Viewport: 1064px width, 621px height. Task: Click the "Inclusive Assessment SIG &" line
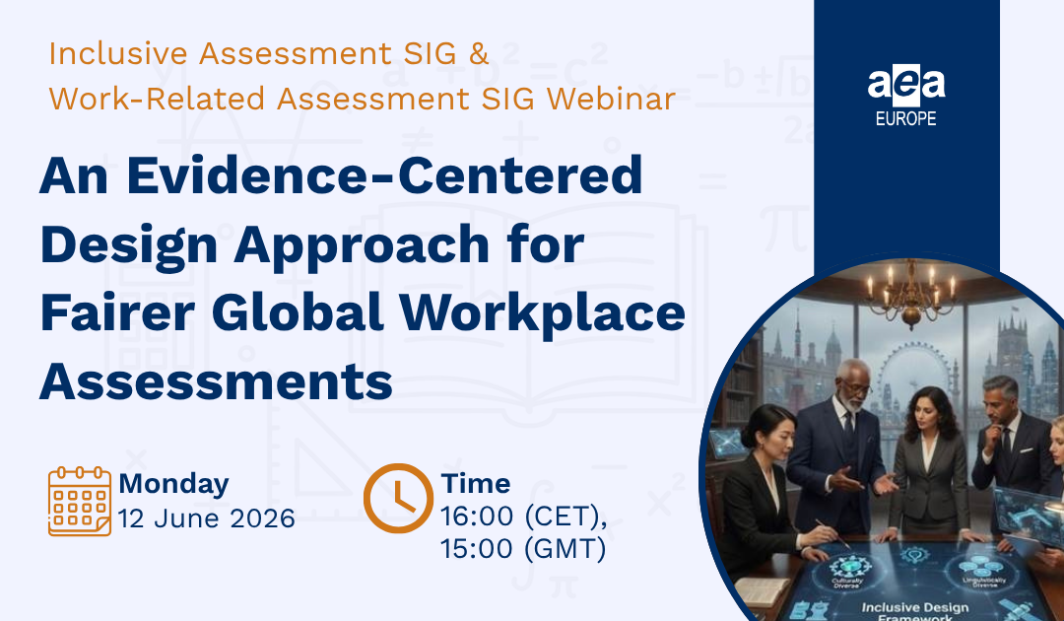(269, 53)
